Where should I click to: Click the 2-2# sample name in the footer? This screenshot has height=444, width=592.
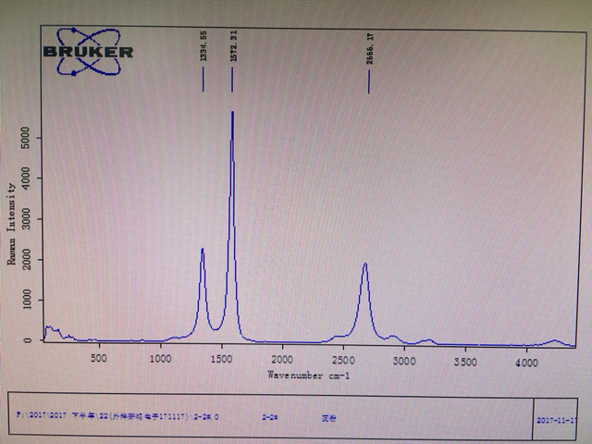coord(270,417)
